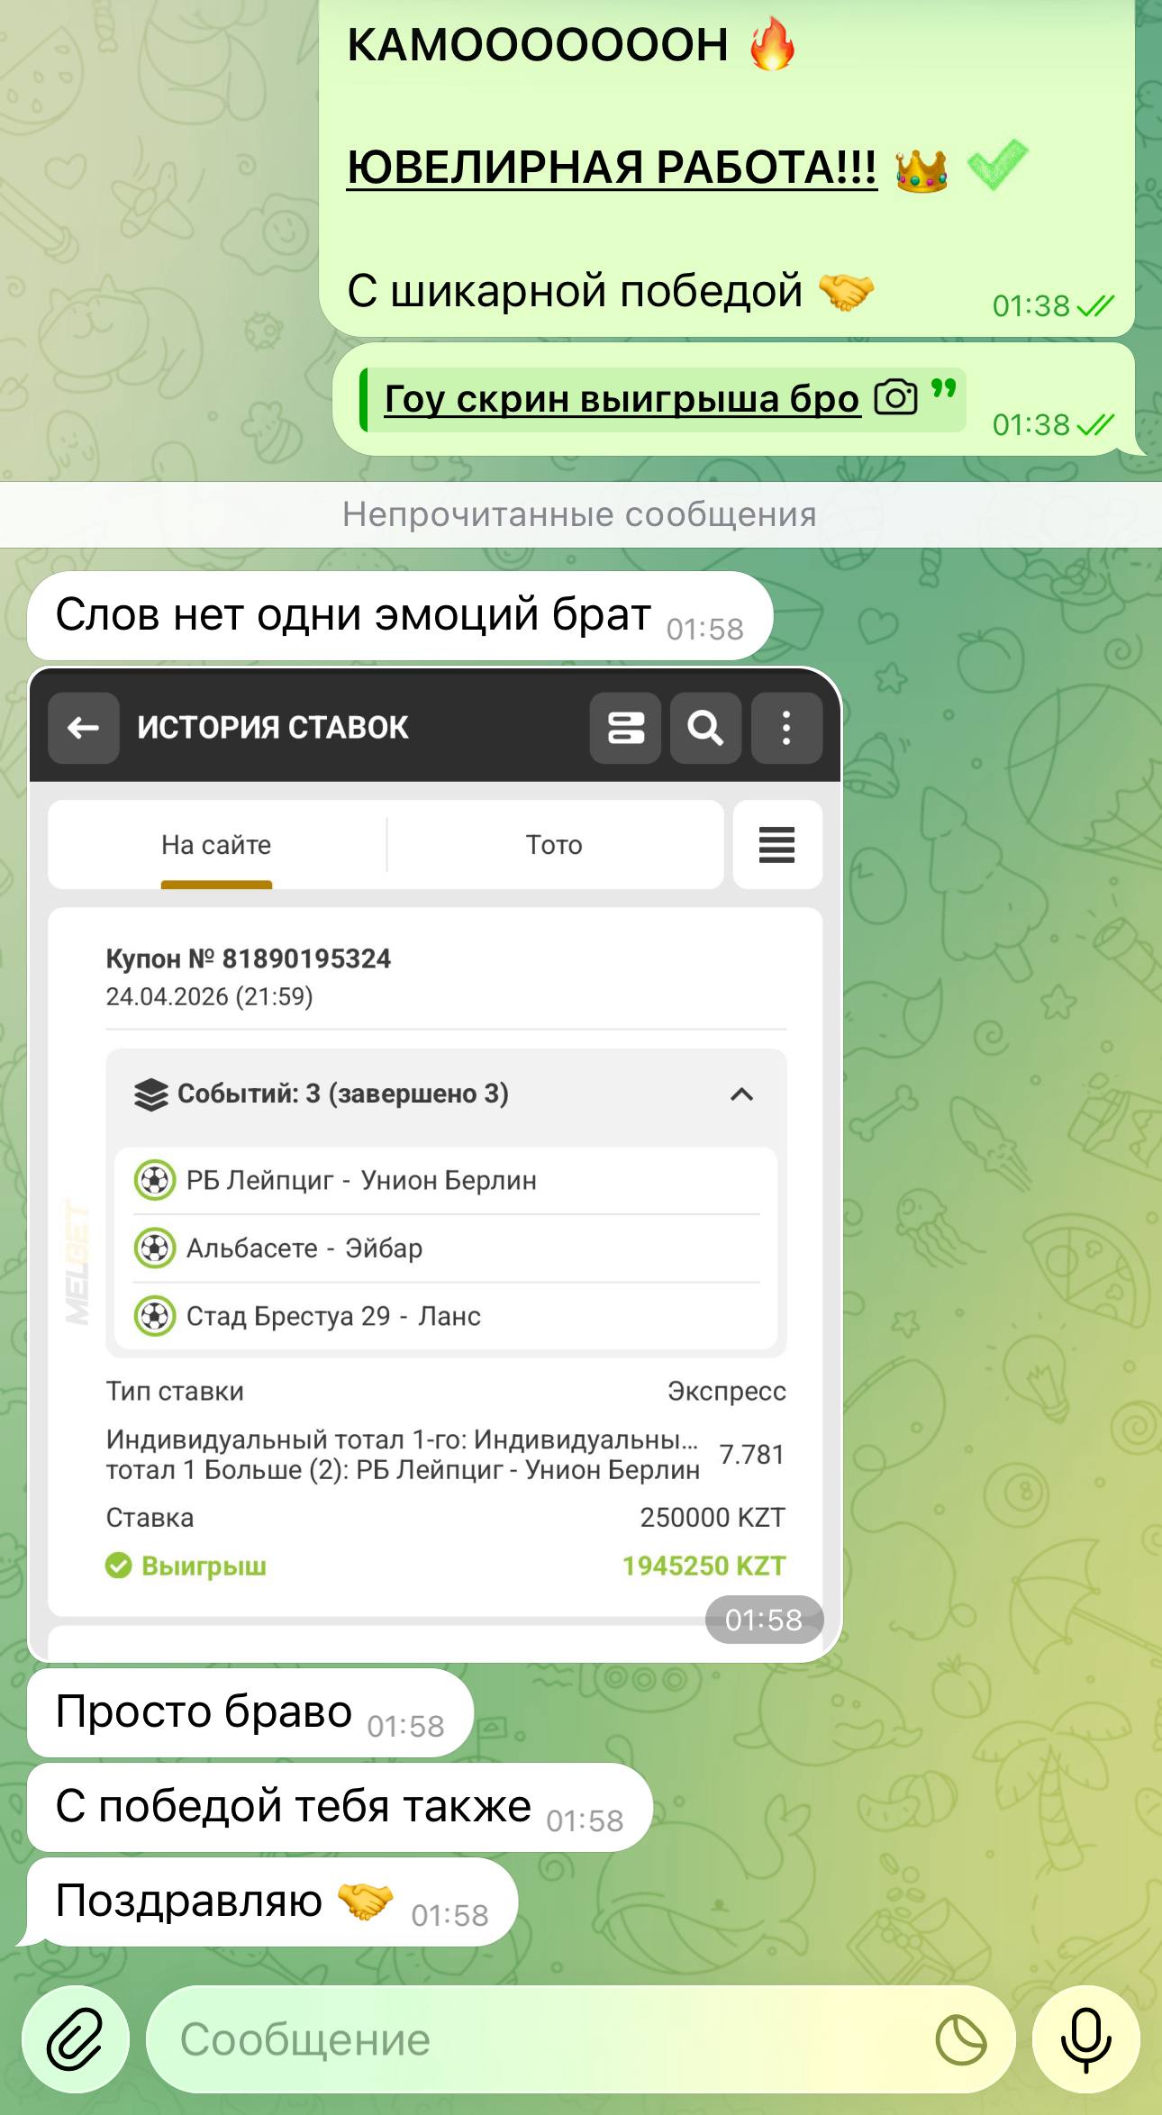Tap the stacked list view icon
1162x2115 pixels.
[625, 728]
